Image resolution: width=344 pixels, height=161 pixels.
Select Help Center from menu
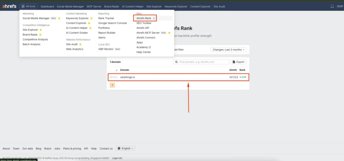(x=144, y=52)
